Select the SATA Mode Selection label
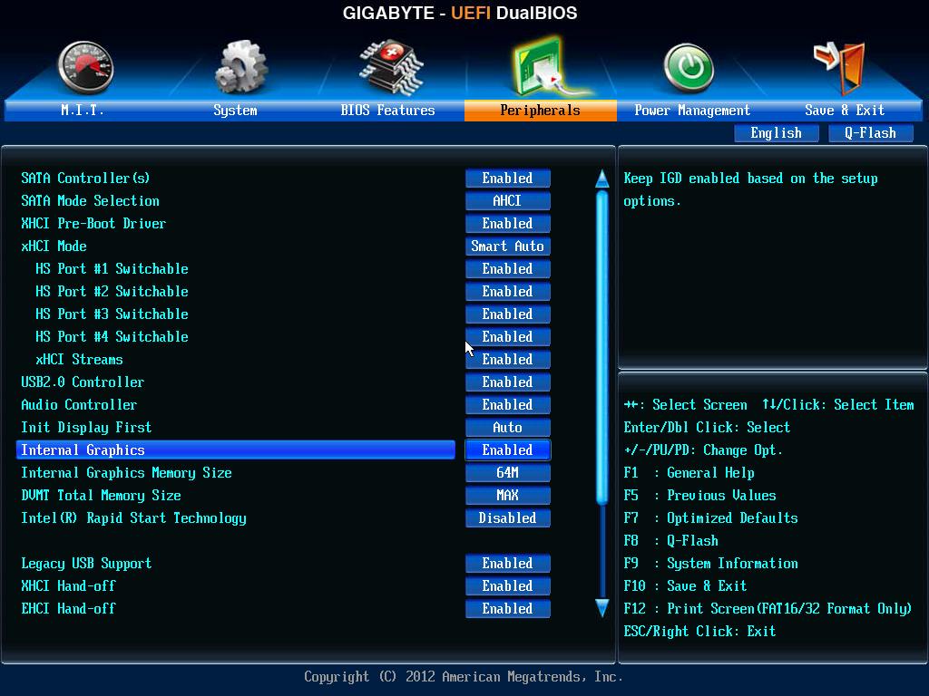The height and width of the screenshot is (696, 929). tap(90, 200)
